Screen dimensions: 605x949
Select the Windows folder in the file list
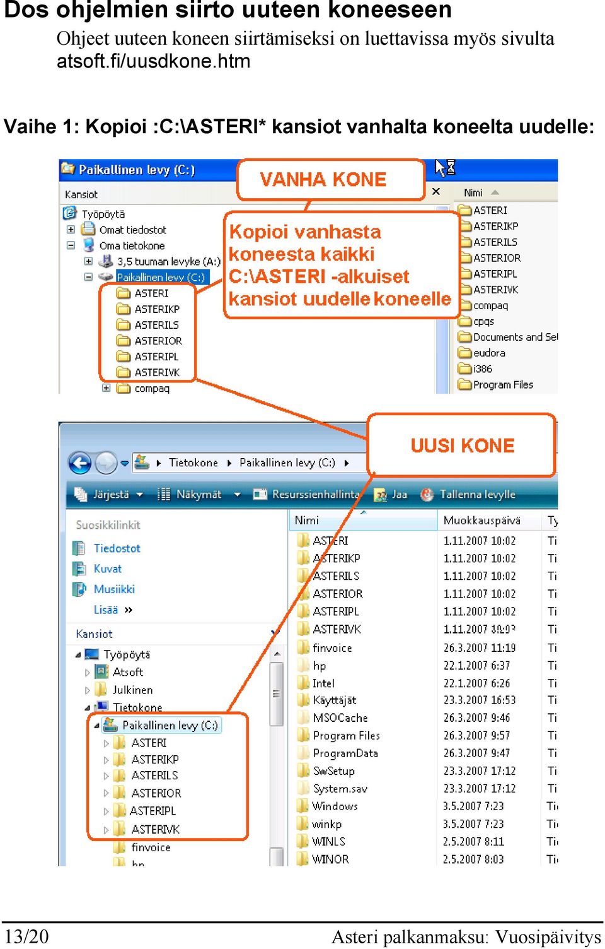coord(335,806)
